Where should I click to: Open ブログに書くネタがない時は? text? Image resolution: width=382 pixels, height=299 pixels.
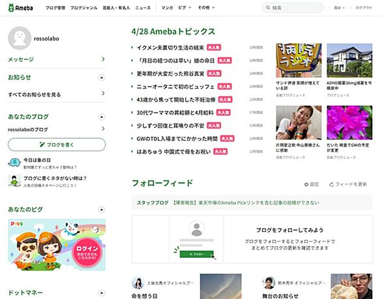tap(55, 178)
